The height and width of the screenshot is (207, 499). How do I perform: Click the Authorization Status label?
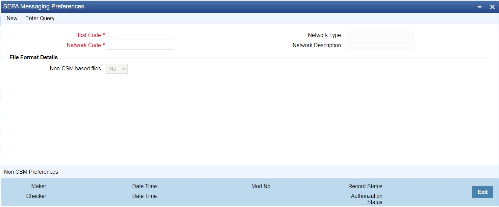click(367, 199)
